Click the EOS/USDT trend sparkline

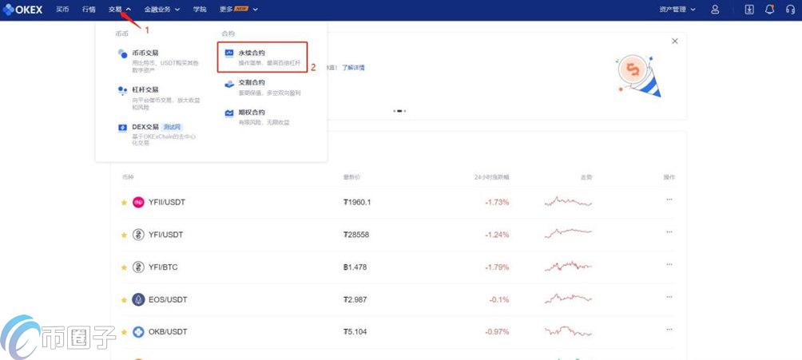point(568,299)
